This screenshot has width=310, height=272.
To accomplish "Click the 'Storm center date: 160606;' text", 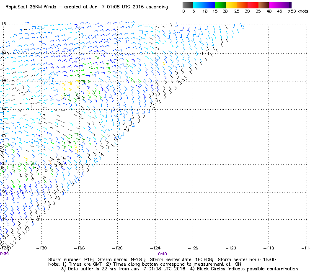I will point(181,259).
